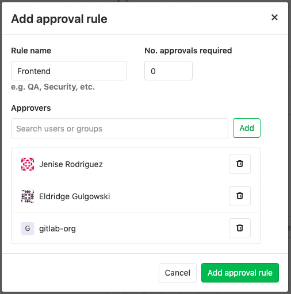The height and width of the screenshot is (294, 291).
Task: Click the No. approvals required label
Action: pyautogui.click(x=188, y=51)
